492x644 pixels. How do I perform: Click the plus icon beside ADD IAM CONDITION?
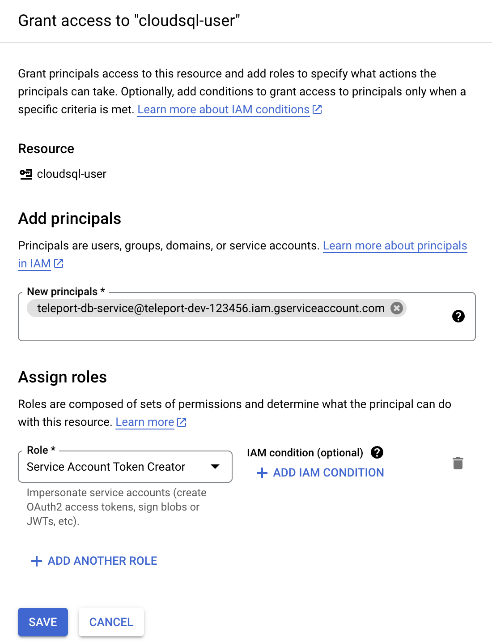[261, 473]
